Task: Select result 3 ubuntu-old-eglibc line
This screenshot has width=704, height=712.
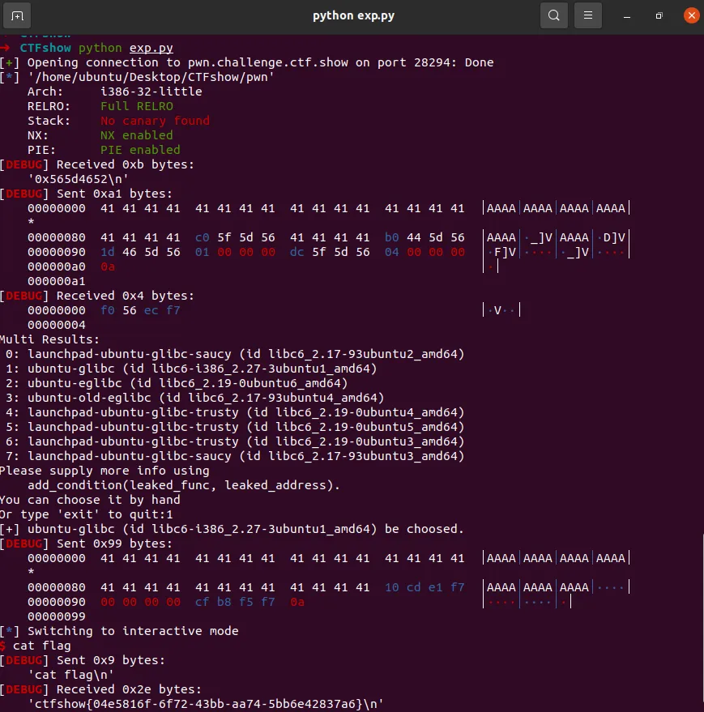Action: click(195, 398)
